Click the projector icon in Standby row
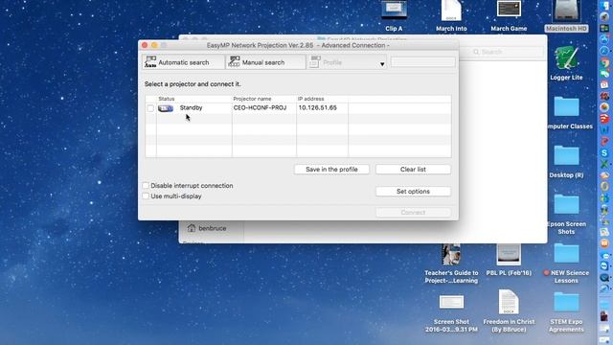 166,108
